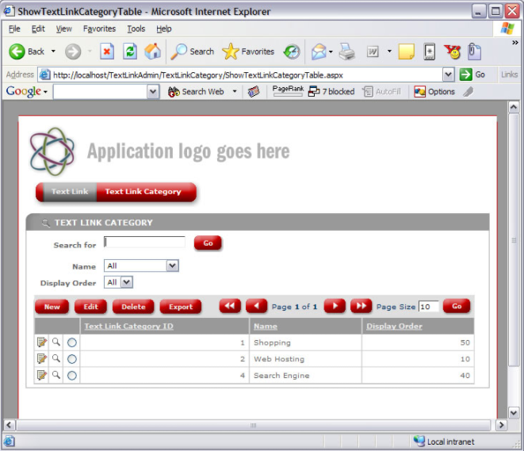Image resolution: width=524 pixels, height=451 pixels.
Task: Open the Tools menu
Action: (x=136, y=29)
